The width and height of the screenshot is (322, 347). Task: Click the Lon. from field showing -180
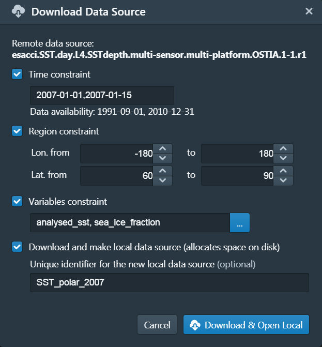click(x=116, y=154)
